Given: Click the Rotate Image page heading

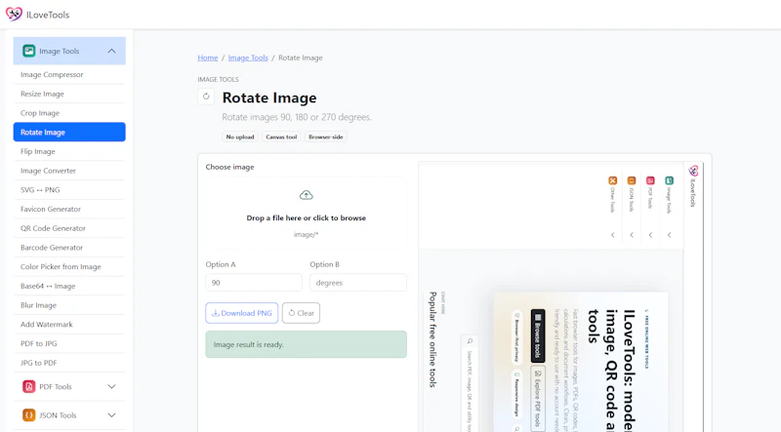Looking at the screenshot, I should coord(269,98).
